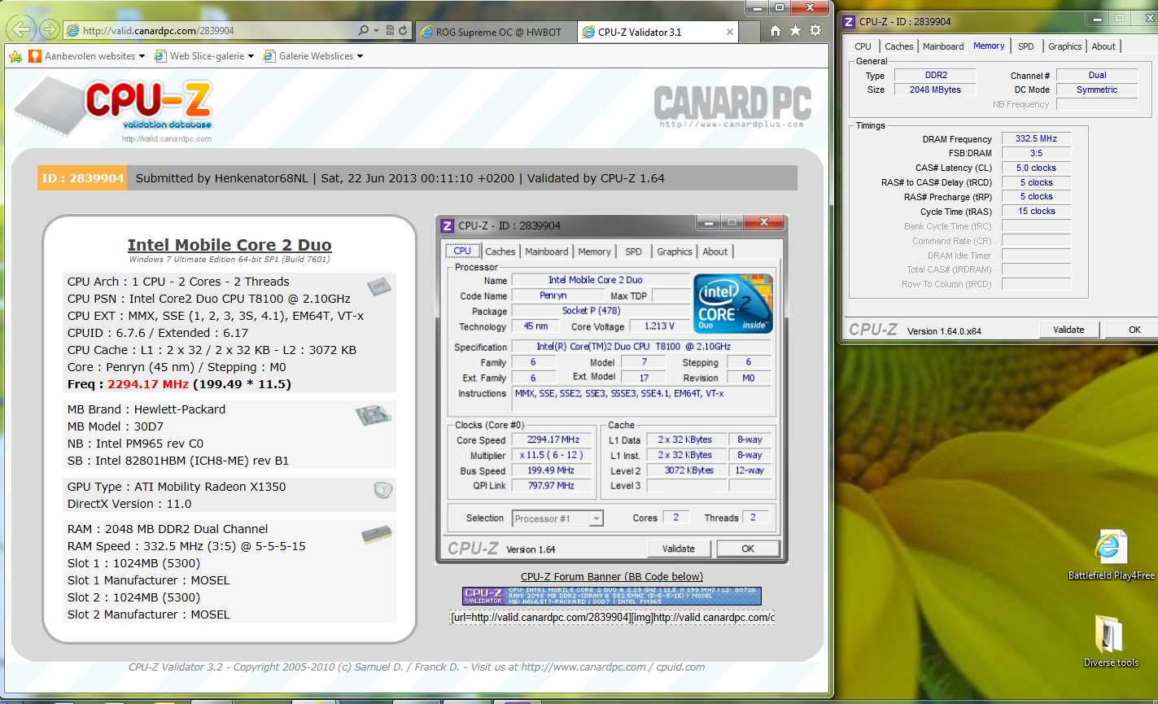The height and width of the screenshot is (704, 1158).
Task: Open the Galerie Webslices favorites item
Action: (308, 56)
